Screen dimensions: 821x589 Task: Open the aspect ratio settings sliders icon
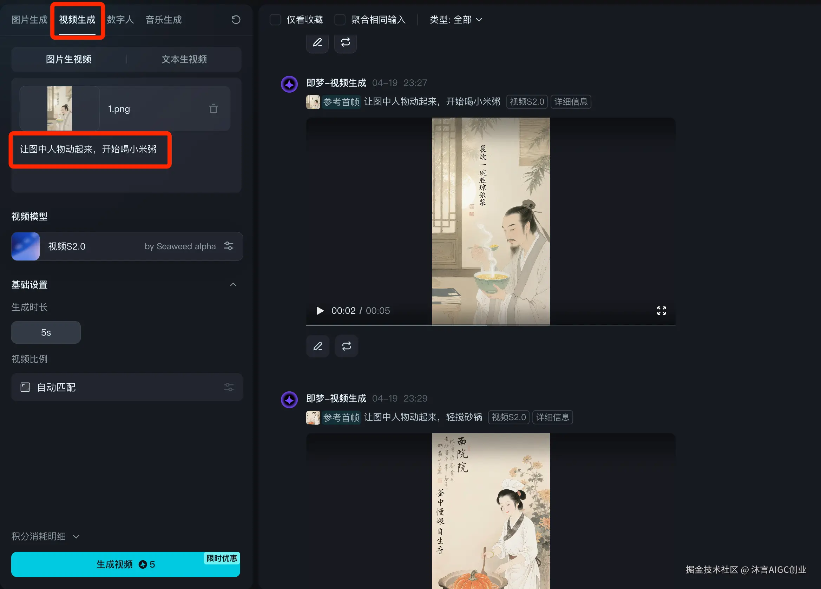pos(228,387)
